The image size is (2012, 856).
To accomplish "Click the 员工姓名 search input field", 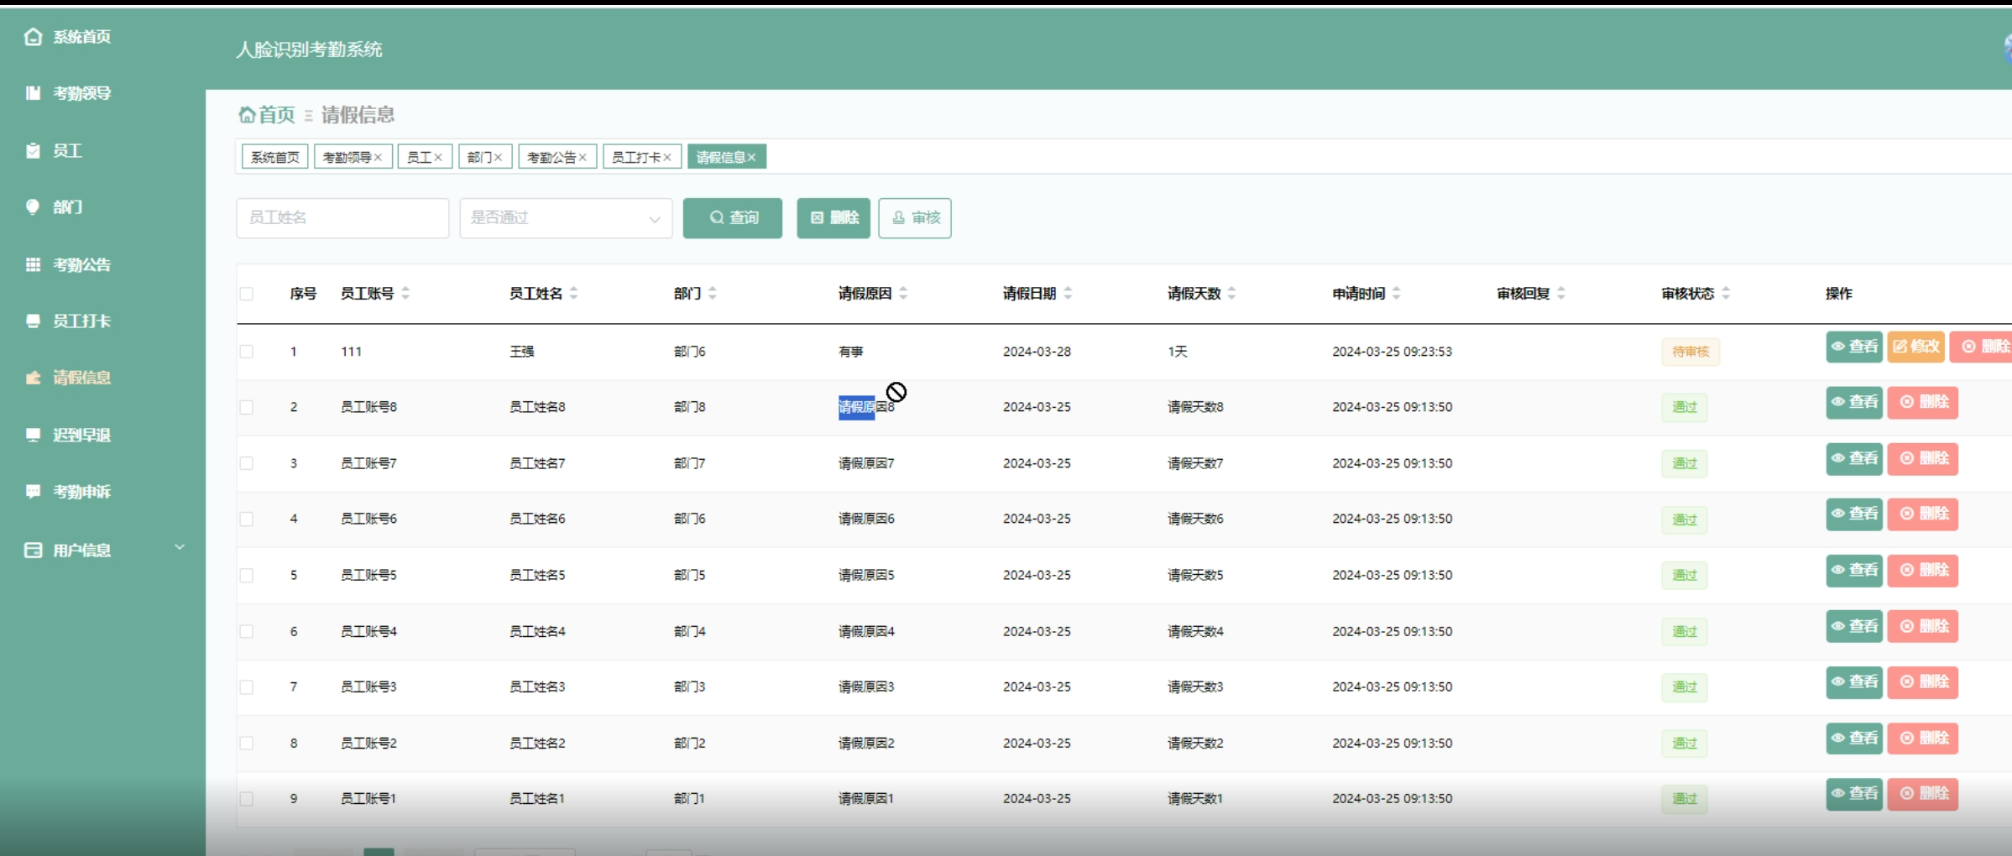I will point(342,218).
